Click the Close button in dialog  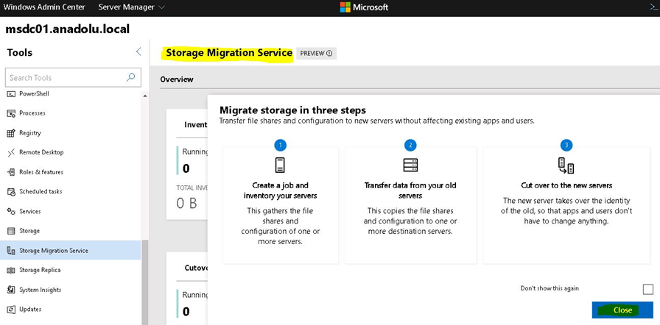(x=622, y=310)
